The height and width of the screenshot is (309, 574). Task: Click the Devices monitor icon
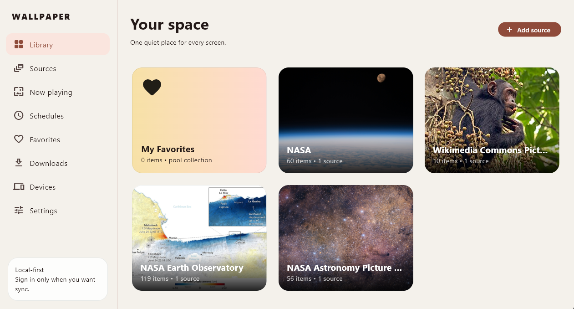pyautogui.click(x=19, y=186)
